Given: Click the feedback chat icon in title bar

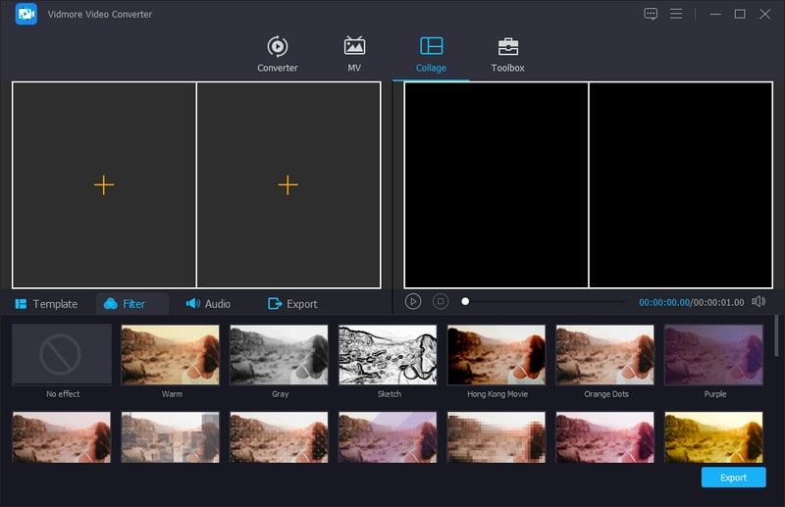Looking at the screenshot, I should 651,14.
